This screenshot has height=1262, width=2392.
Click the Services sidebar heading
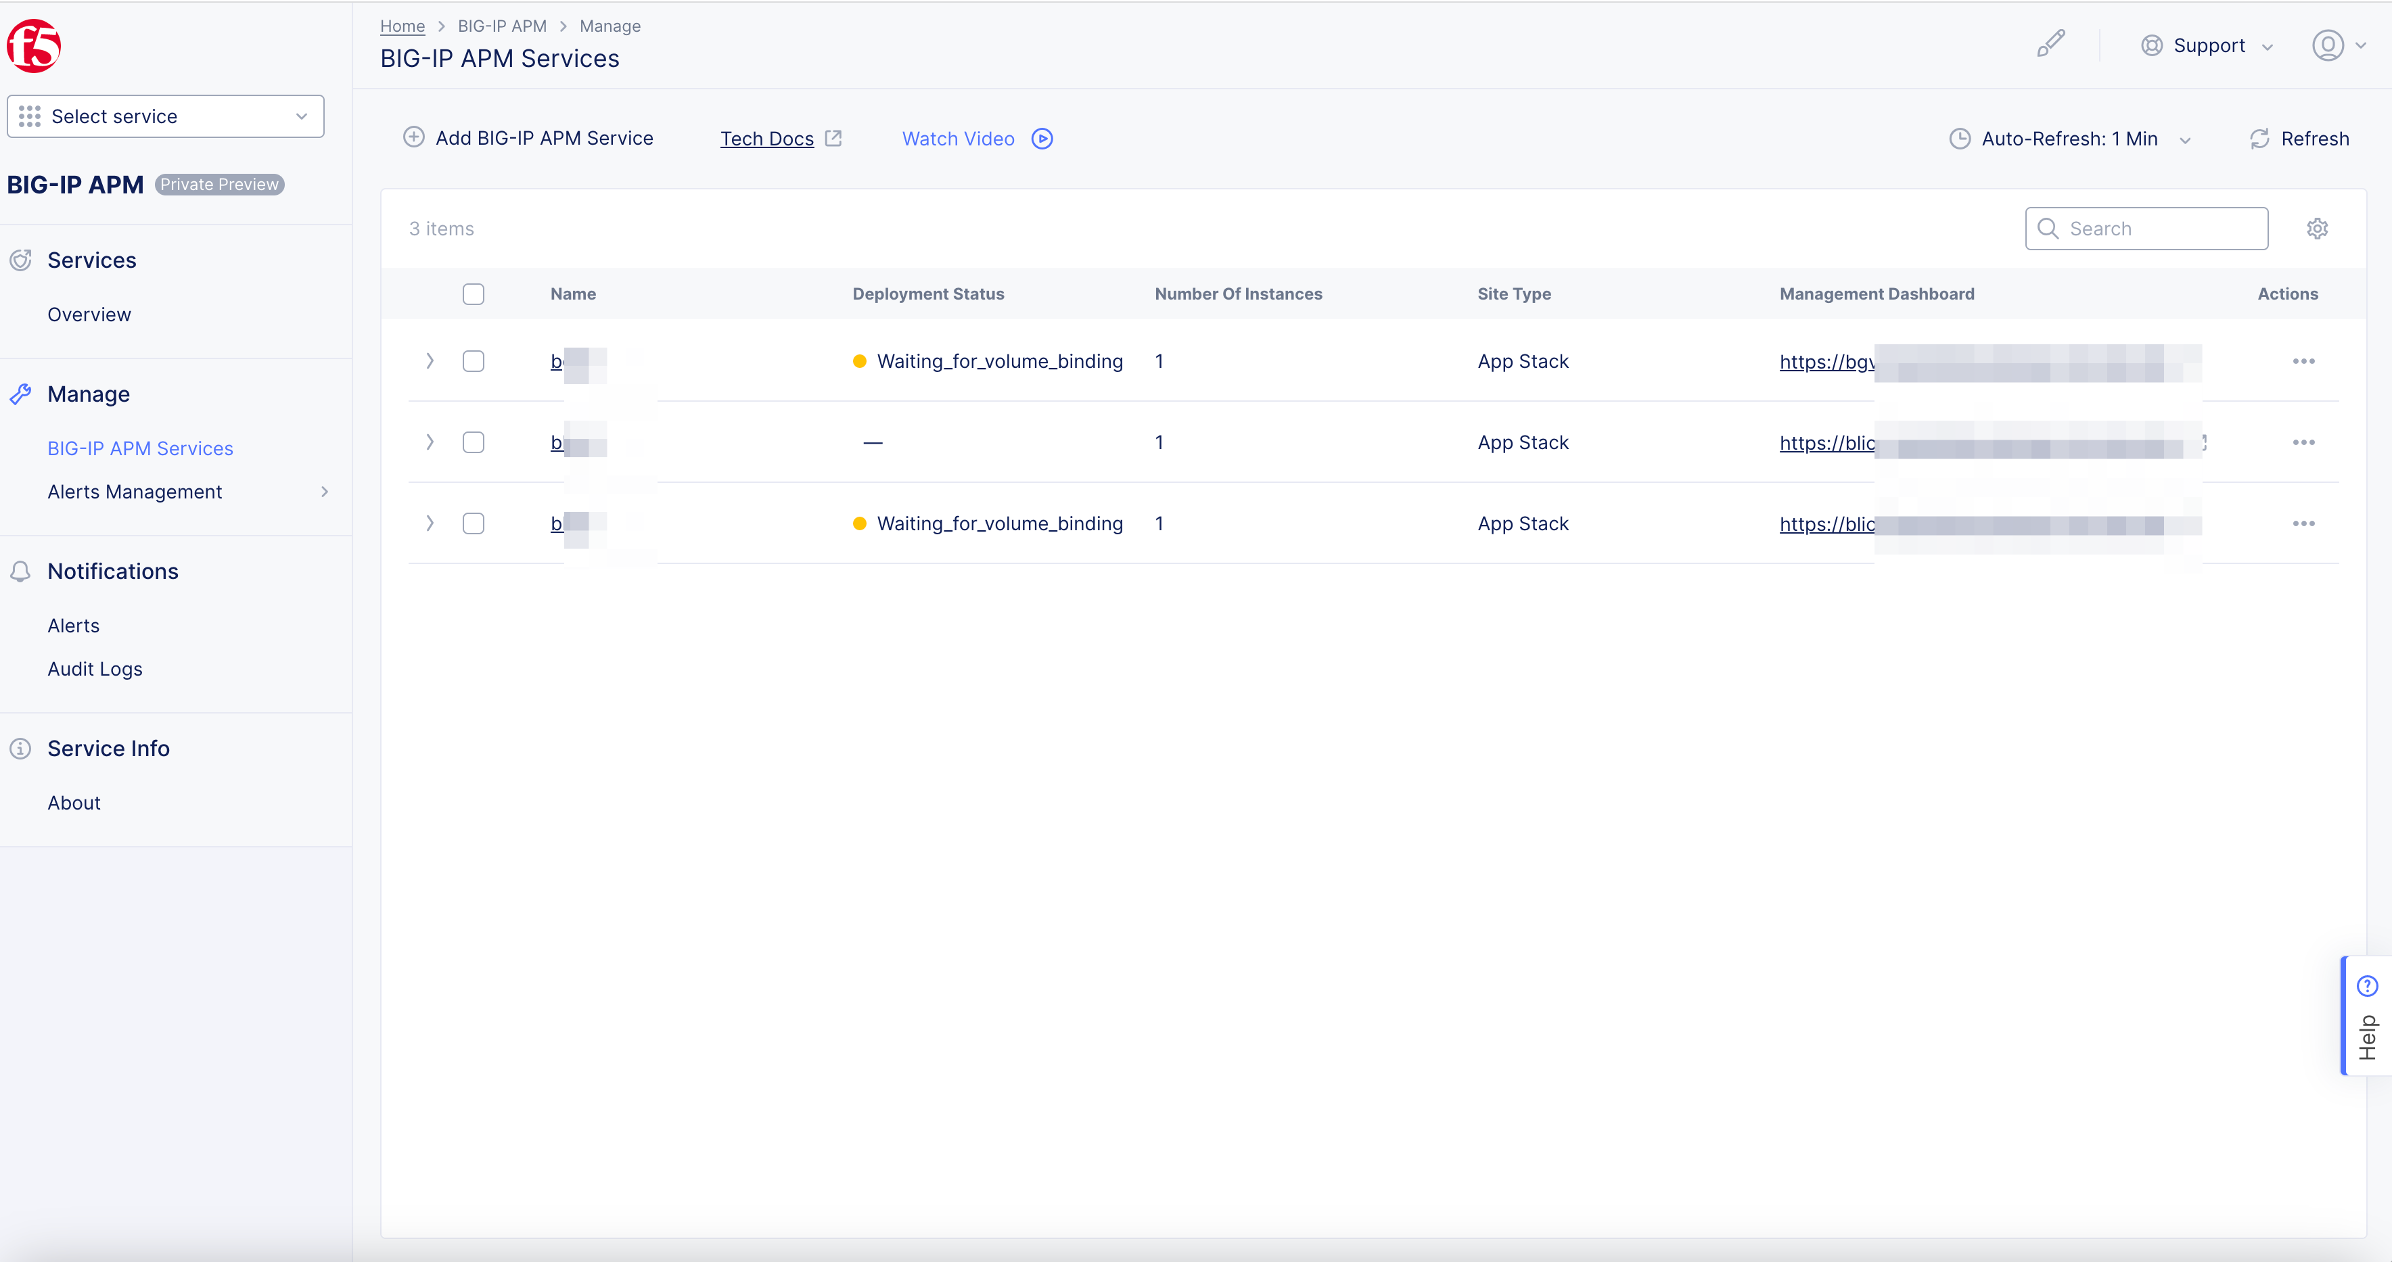coord(92,260)
